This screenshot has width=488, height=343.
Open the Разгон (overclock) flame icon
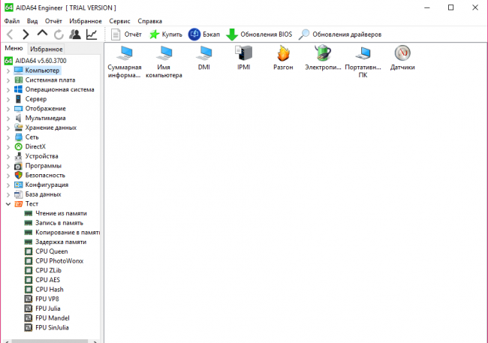click(x=284, y=53)
